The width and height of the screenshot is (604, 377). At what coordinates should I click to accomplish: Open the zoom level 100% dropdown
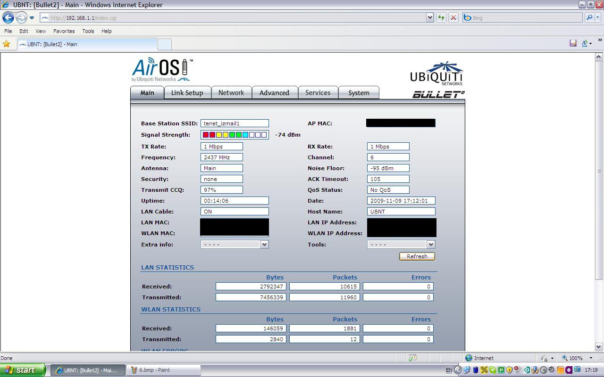590,358
